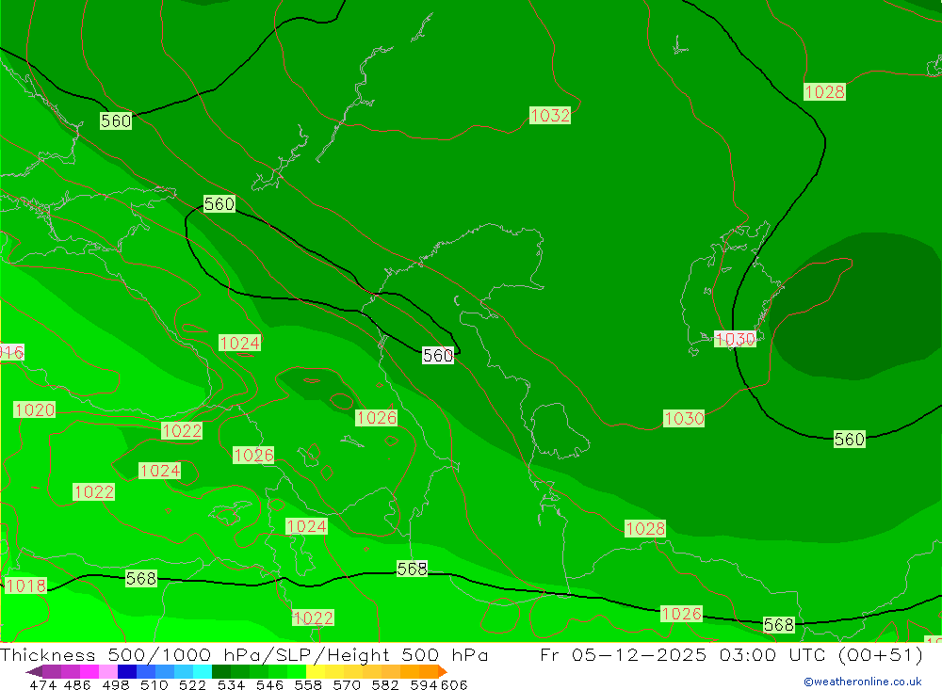Image resolution: width=942 pixels, height=690 pixels.
Task: Click the 1018 isobar label
Action: point(25,586)
